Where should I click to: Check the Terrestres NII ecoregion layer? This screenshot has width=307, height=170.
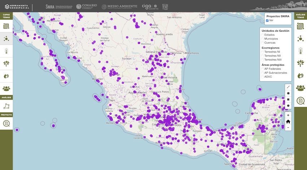263,56
